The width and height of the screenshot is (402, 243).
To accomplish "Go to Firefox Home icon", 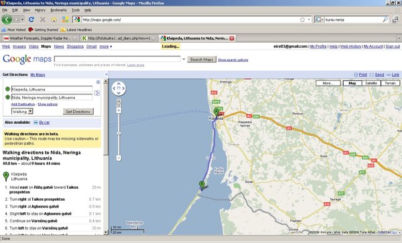I will (54, 19).
